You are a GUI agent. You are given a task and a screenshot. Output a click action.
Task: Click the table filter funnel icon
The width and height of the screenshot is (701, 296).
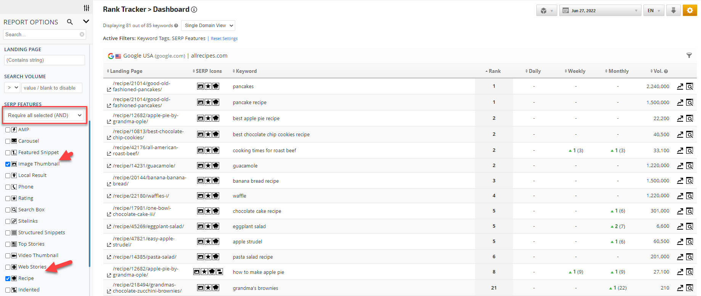coord(689,56)
